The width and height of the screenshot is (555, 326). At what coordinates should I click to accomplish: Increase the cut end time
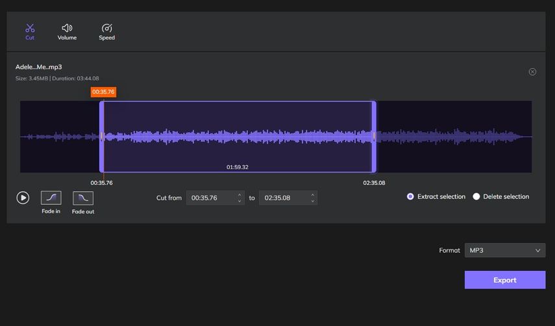pyautogui.click(x=312, y=195)
